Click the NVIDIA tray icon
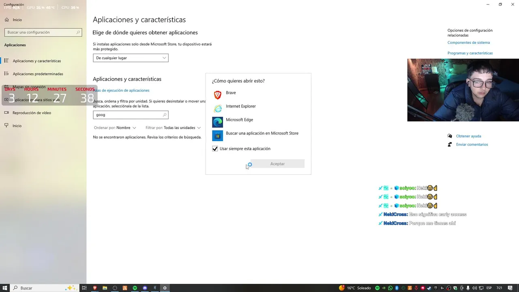 [x=384, y=288]
